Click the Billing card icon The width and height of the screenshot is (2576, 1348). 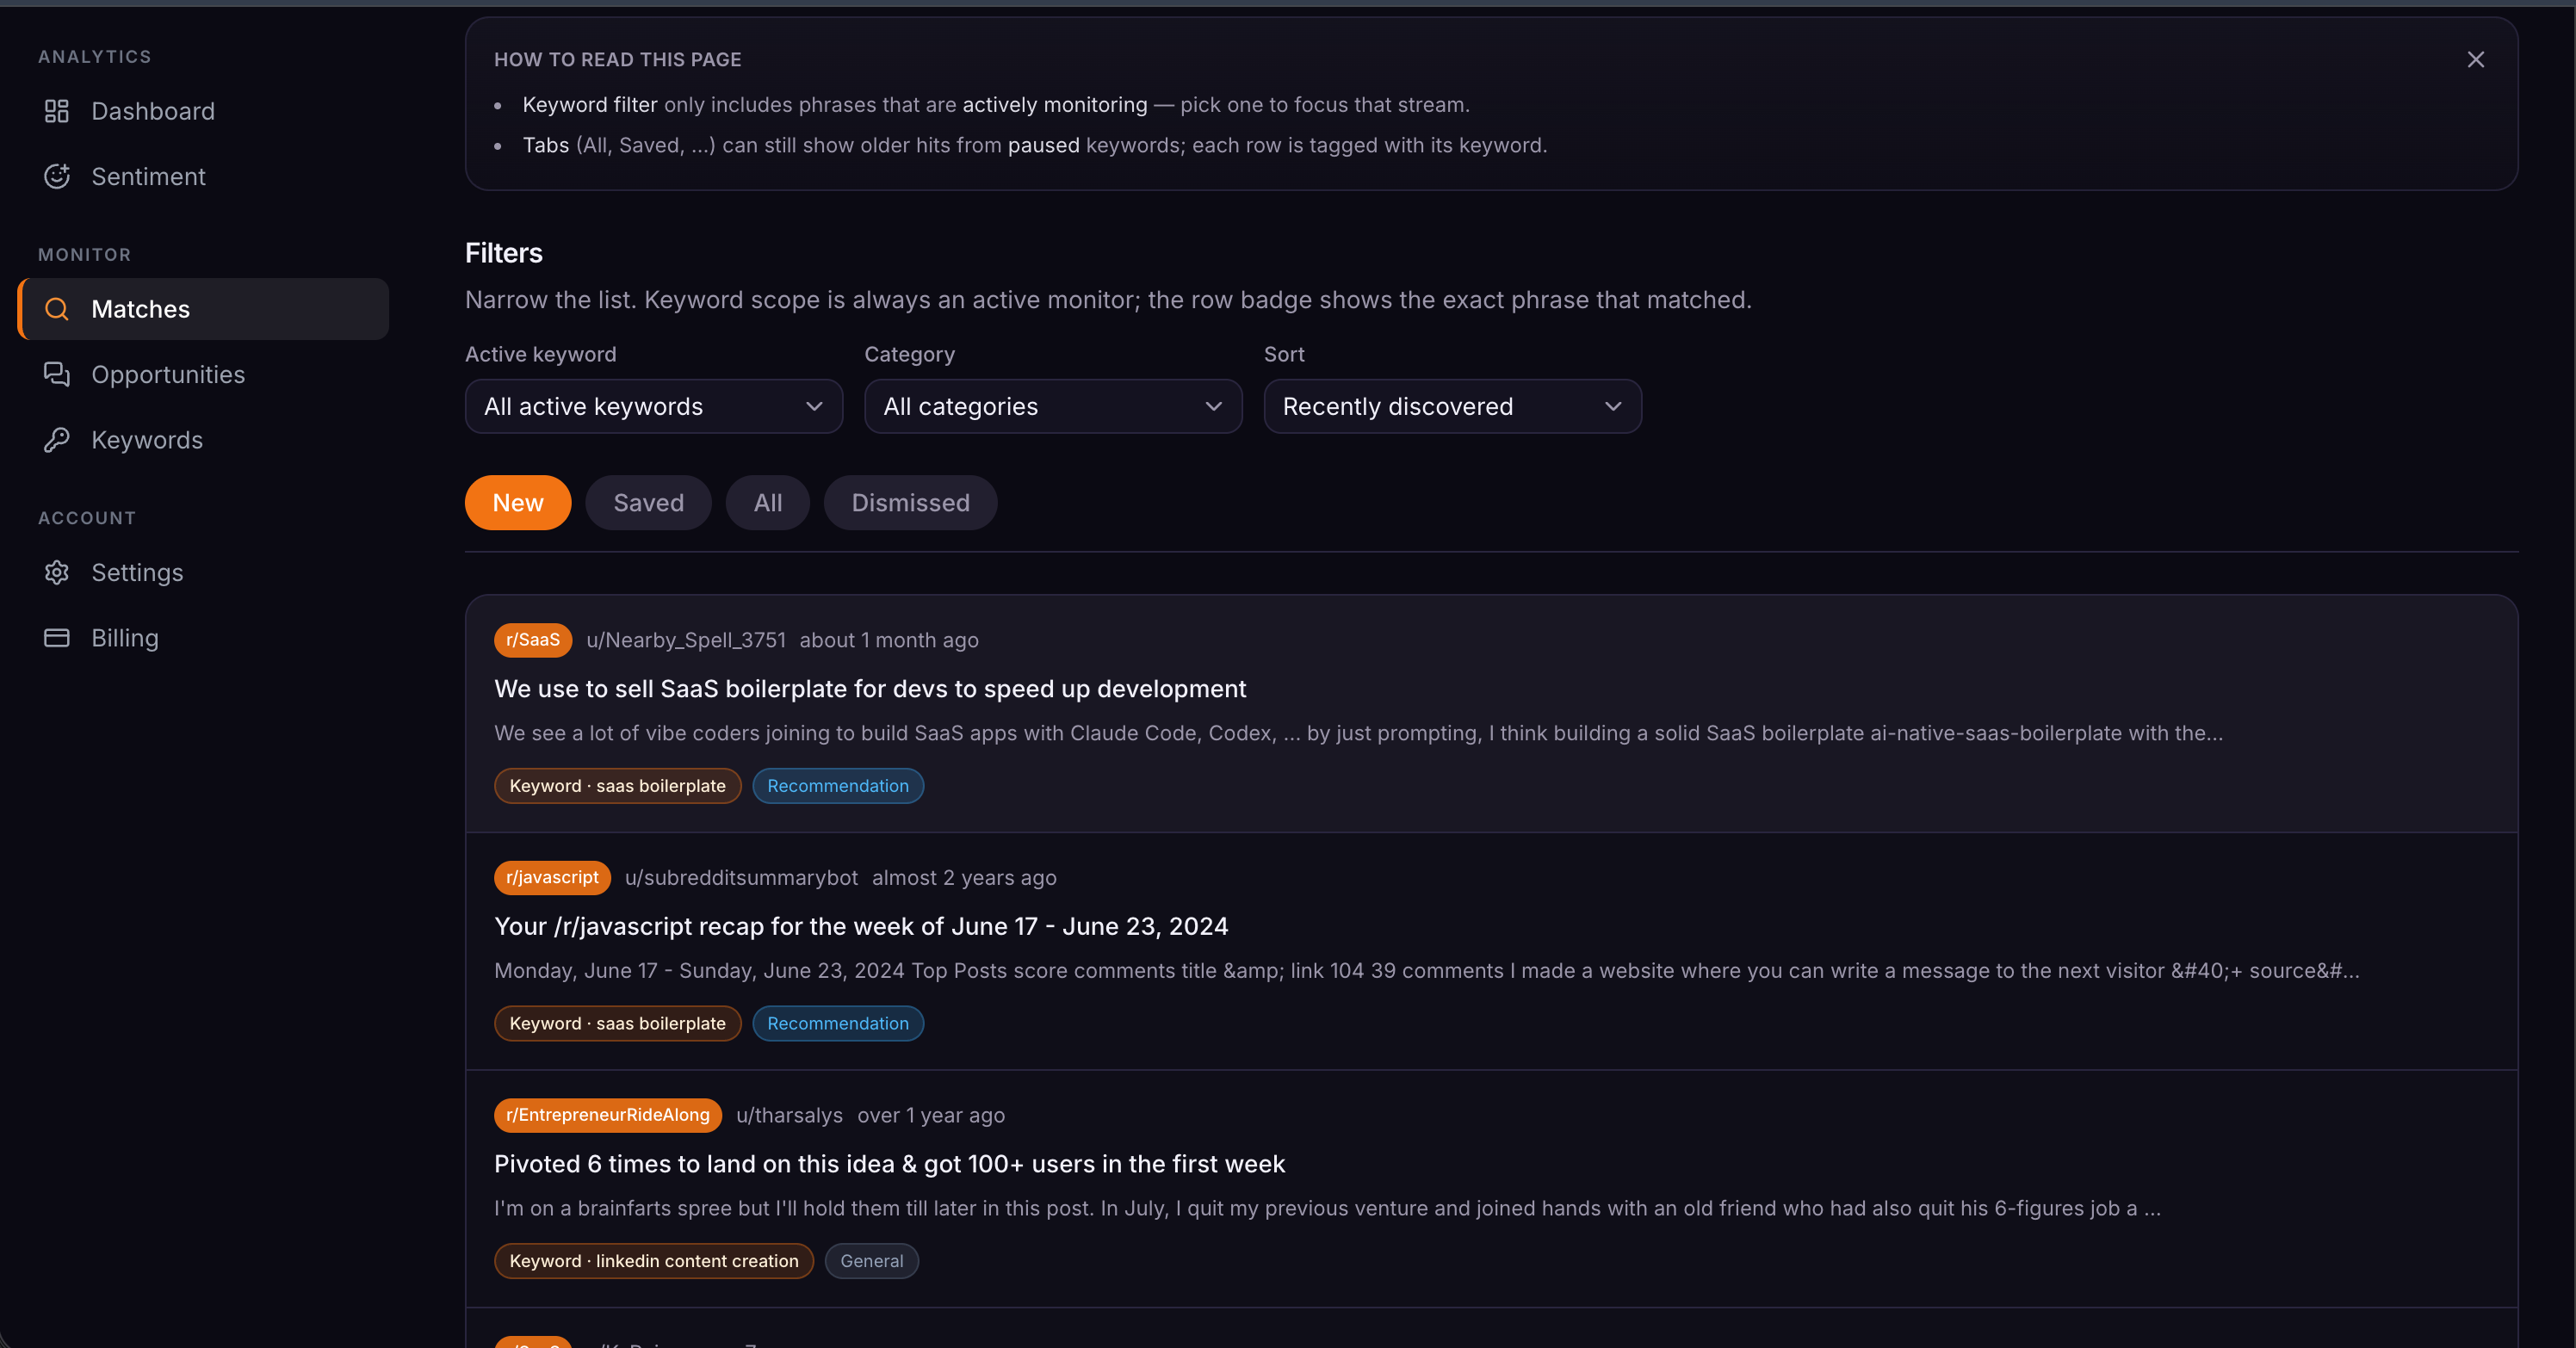[57, 638]
